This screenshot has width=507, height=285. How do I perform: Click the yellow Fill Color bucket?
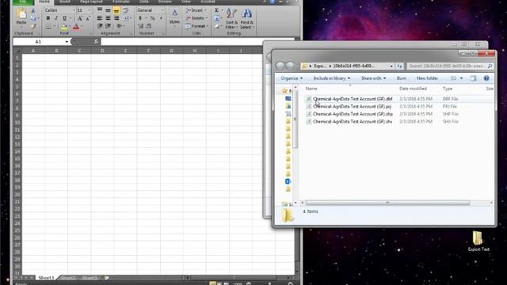tap(64, 27)
